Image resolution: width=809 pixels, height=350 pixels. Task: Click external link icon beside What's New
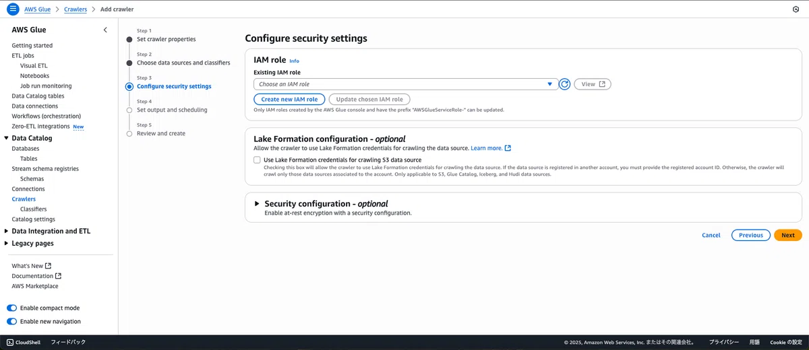(x=48, y=266)
